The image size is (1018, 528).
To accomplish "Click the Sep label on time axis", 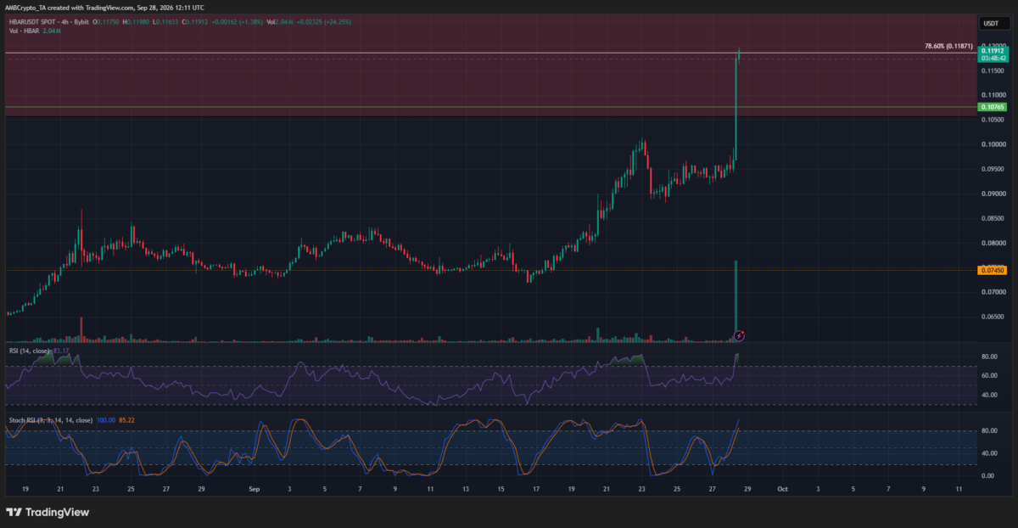I will pos(255,489).
